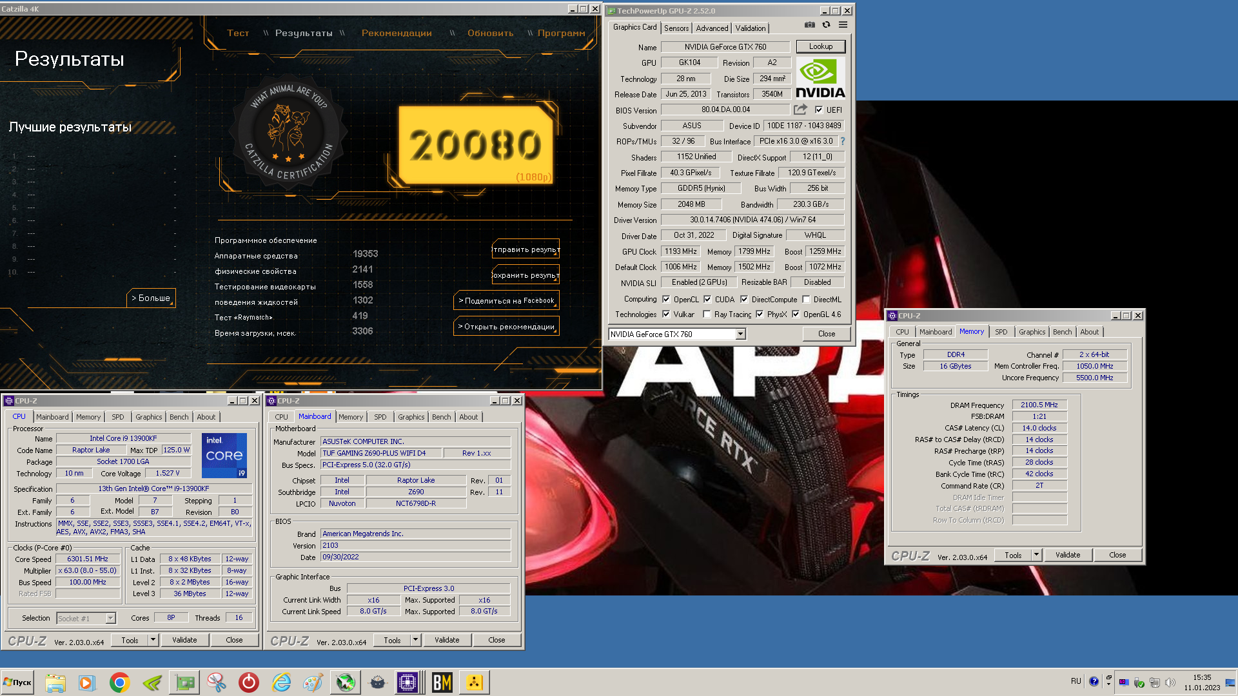Toggle the PhysX checkbox
Screen dimensions: 1238x696
(x=760, y=314)
